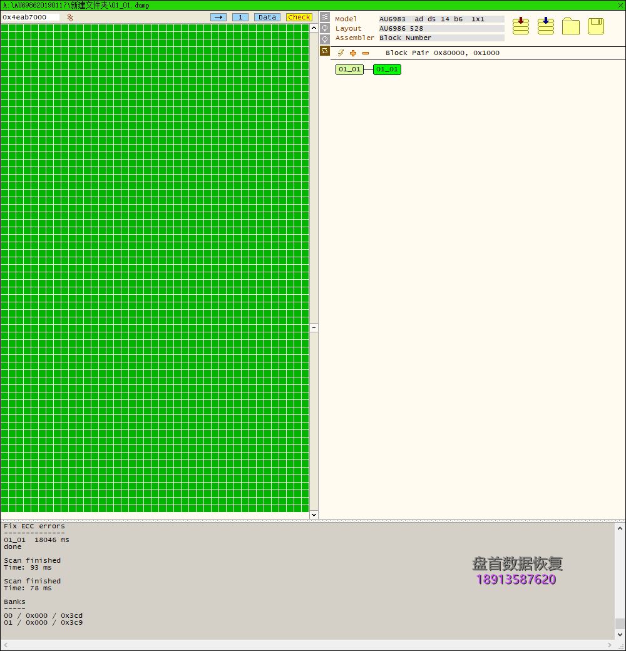Screen dimensions: 626x651
Task: Select the bright green 01_01 node
Action: coord(387,69)
